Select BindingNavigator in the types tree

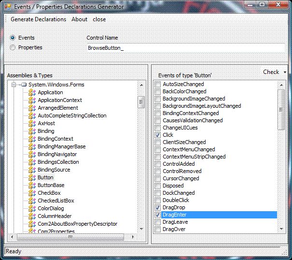pyautogui.click(x=57, y=155)
